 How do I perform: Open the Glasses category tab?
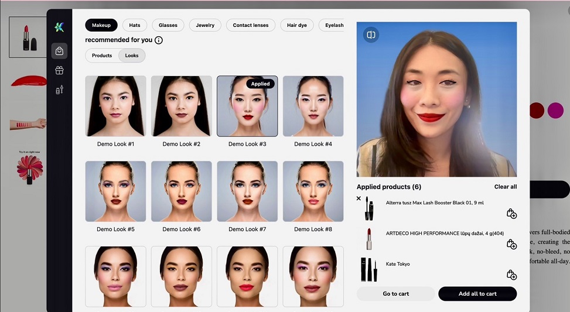pos(168,25)
